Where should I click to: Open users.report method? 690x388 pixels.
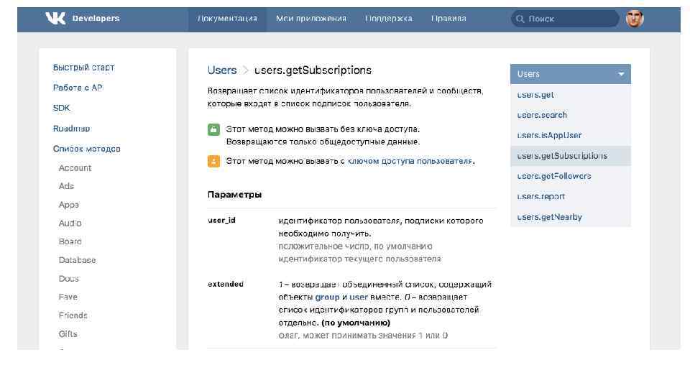[540, 196]
